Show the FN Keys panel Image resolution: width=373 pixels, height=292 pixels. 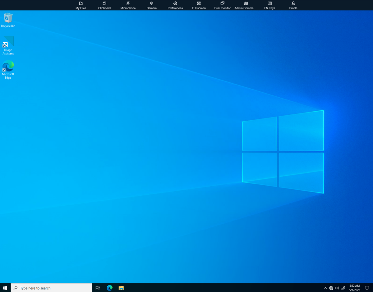tap(269, 5)
